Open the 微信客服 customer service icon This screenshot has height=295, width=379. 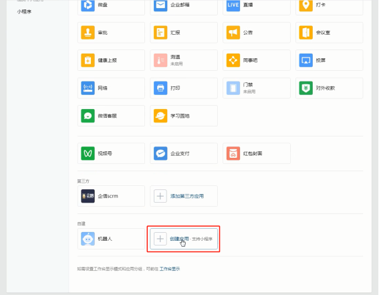(88, 116)
